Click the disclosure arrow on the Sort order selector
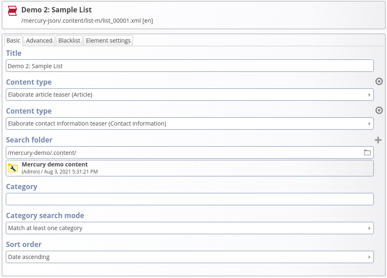 pyautogui.click(x=370, y=257)
